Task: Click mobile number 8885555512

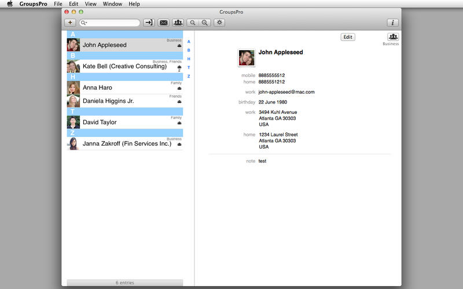Action: (271, 75)
